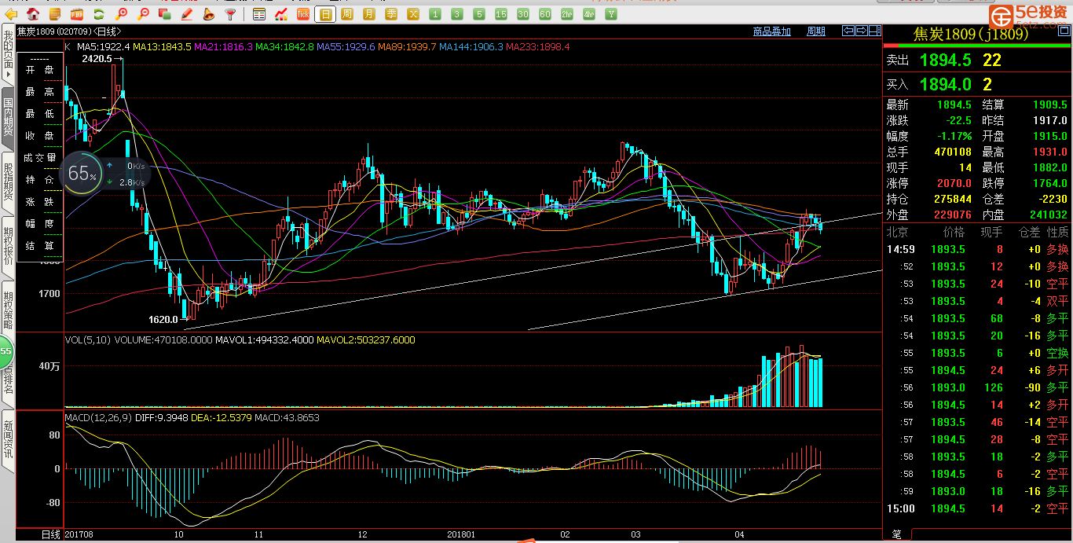Select the daily (日) period button
1073x543 pixels.
tap(325, 14)
